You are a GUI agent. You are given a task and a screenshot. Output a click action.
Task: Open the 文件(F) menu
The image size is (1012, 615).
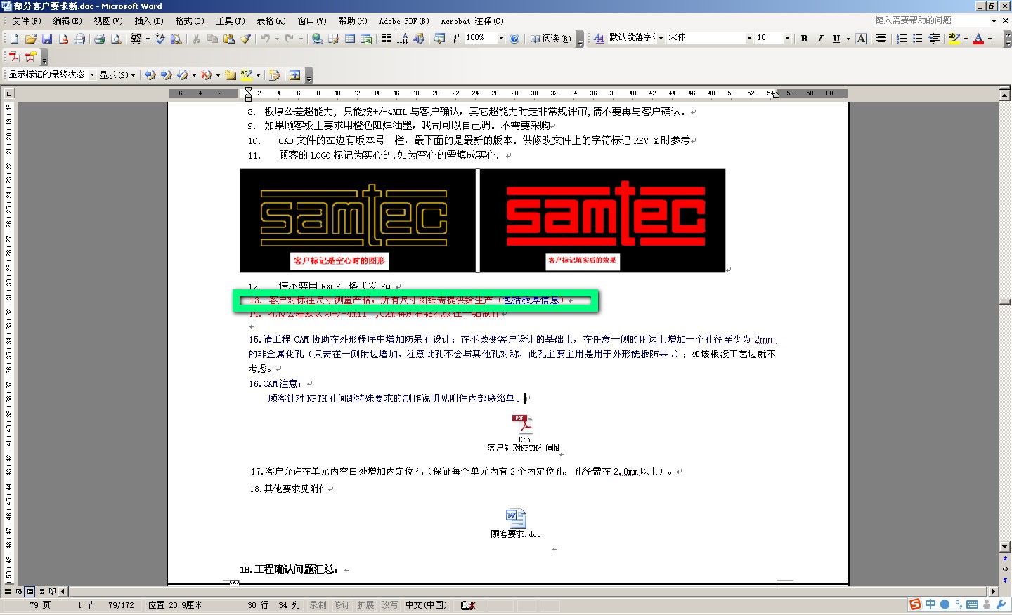tap(27, 21)
